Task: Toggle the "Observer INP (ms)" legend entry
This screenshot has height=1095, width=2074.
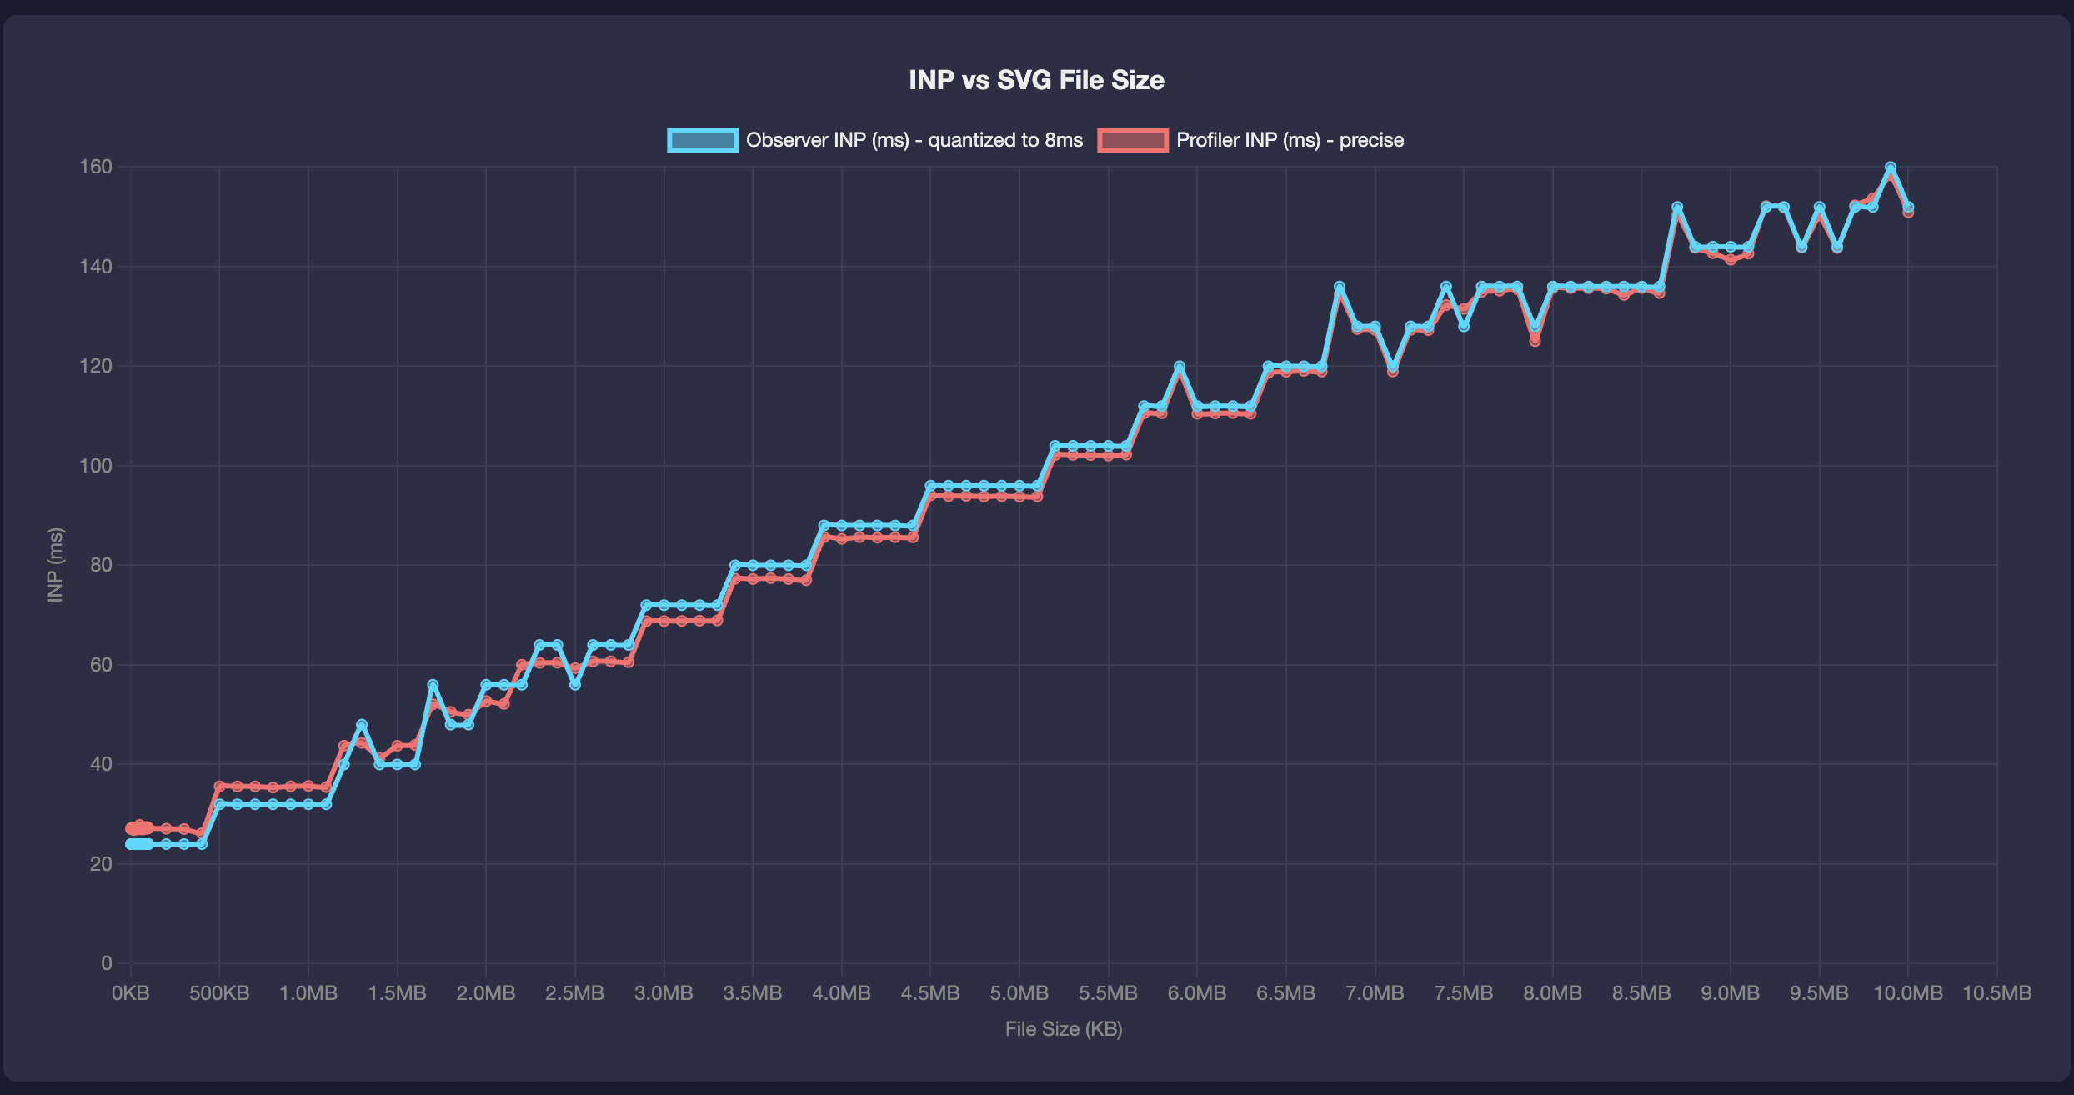Action: click(x=914, y=140)
